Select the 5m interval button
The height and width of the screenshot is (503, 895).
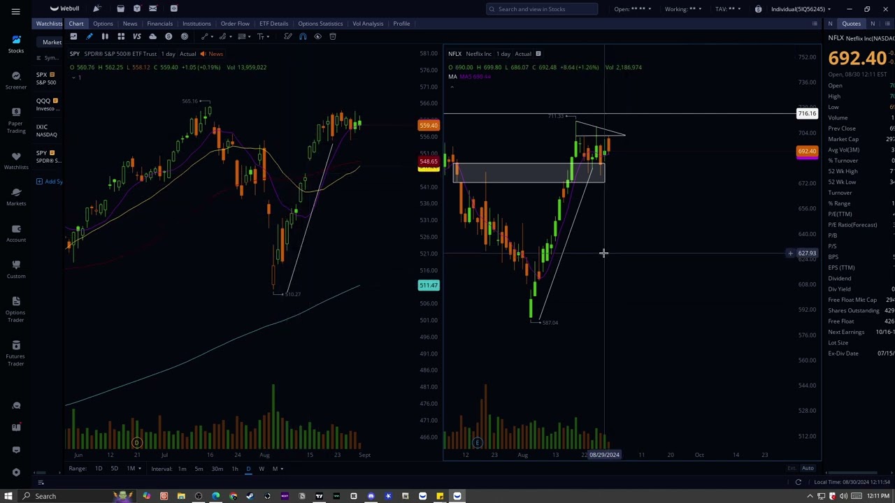point(199,469)
